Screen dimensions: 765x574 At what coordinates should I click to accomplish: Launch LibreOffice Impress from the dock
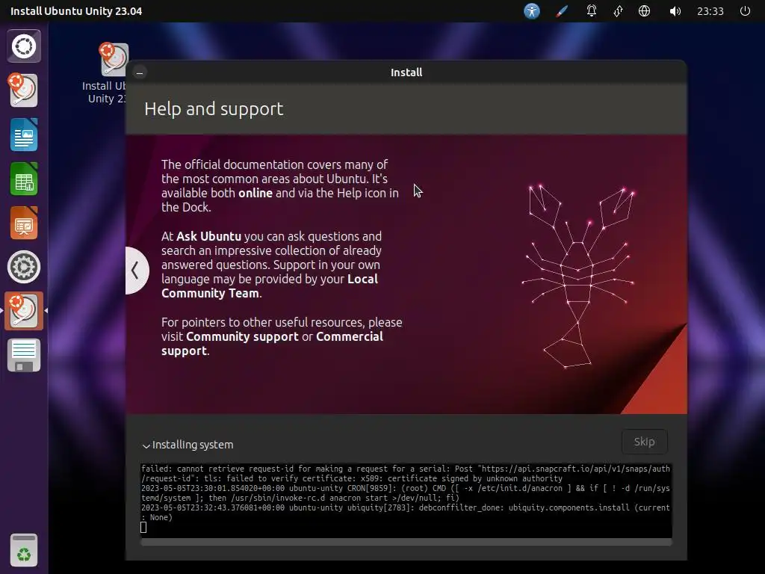(24, 223)
